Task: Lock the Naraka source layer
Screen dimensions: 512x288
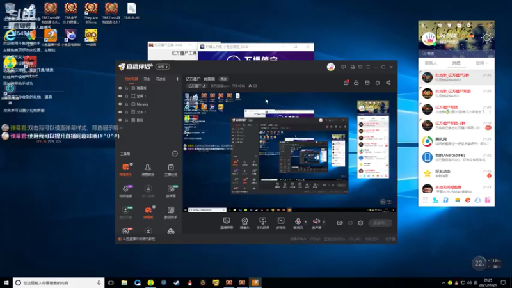Action: 126,104
